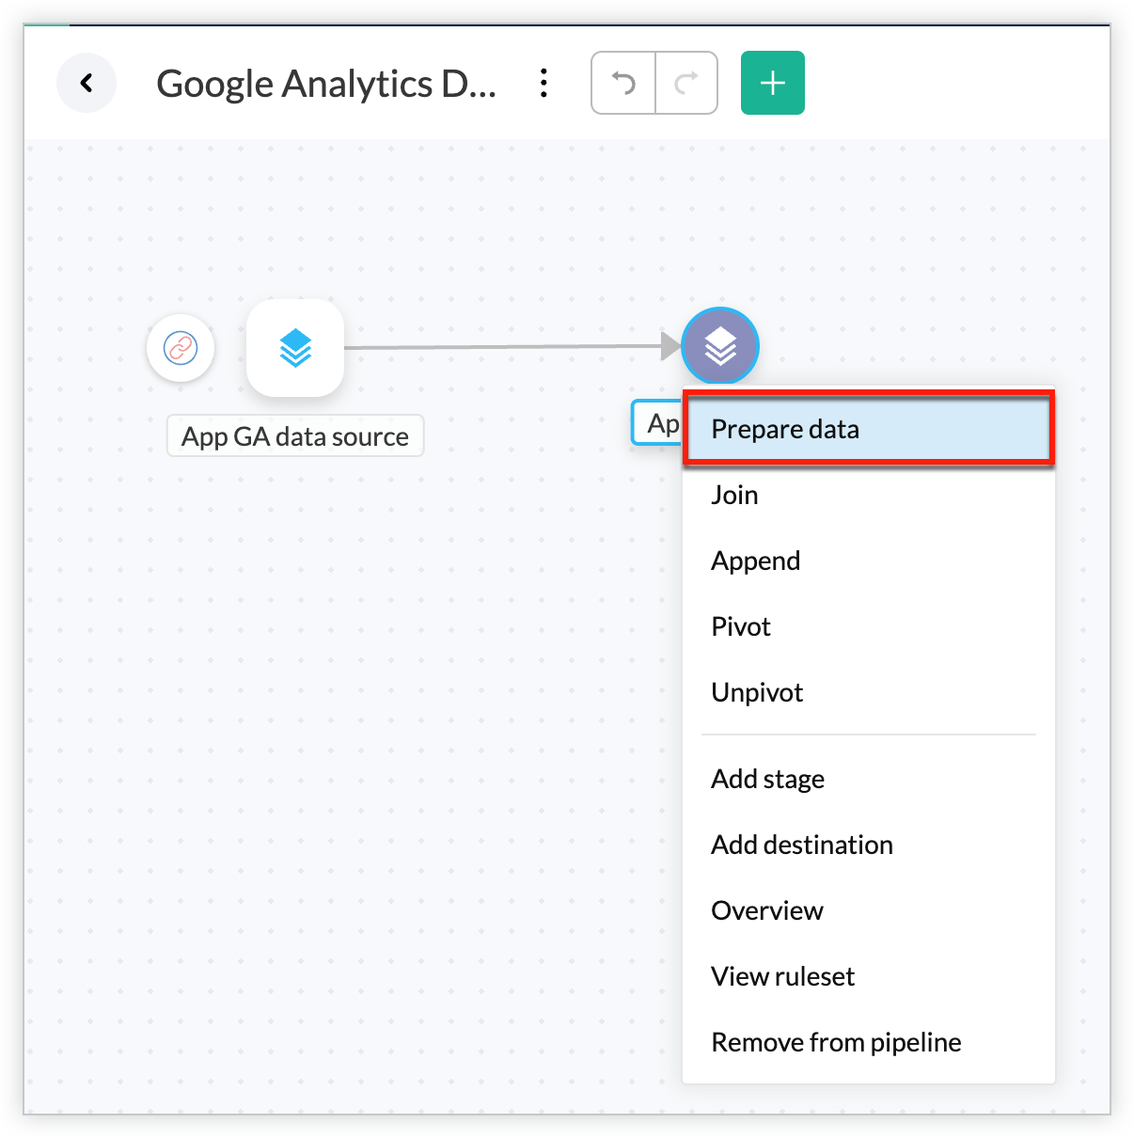Choose Add stage option
The width and height of the screenshot is (1134, 1138).
[x=767, y=780]
